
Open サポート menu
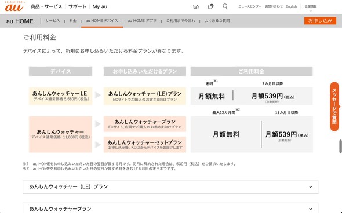point(77,6)
